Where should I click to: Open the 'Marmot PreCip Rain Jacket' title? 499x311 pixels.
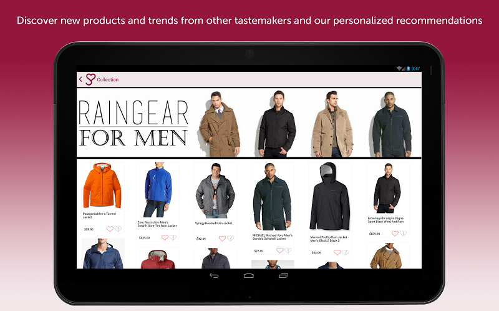[x=330, y=239]
